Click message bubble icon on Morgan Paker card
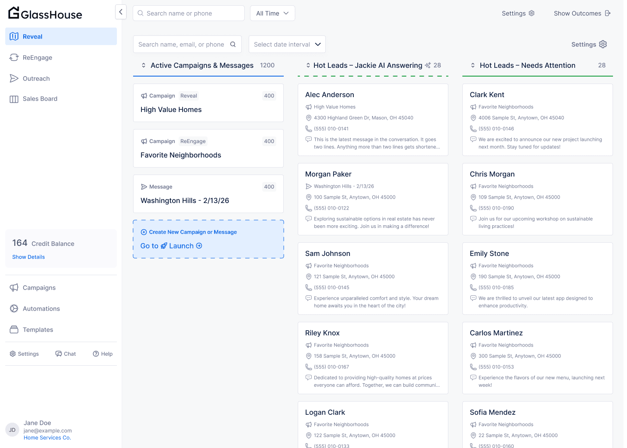The height and width of the screenshot is (448, 627). point(309,219)
